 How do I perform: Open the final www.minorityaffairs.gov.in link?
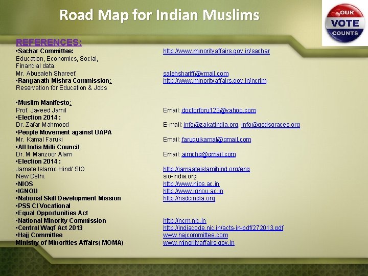[199, 243]
